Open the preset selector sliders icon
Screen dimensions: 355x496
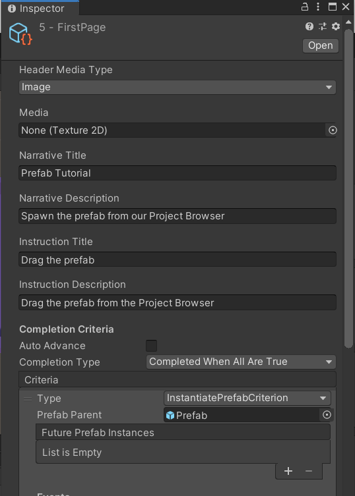click(323, 26)
